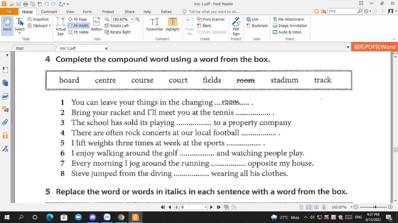Insert a File Attachment
398x223 pixels.
click(288, 19)
